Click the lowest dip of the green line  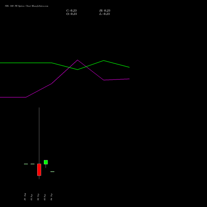(77, 70)
